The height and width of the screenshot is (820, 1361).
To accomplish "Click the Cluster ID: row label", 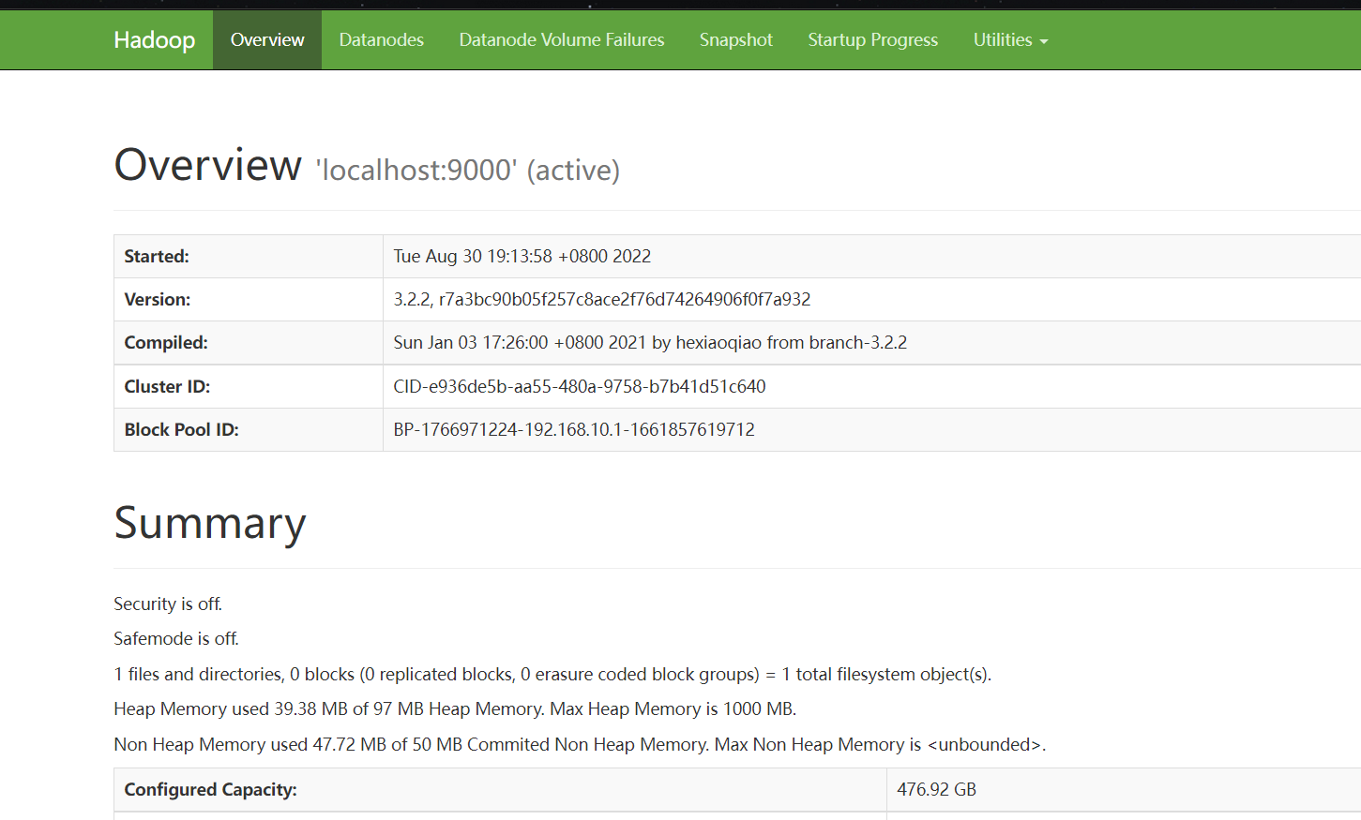I will click(167, 386).
